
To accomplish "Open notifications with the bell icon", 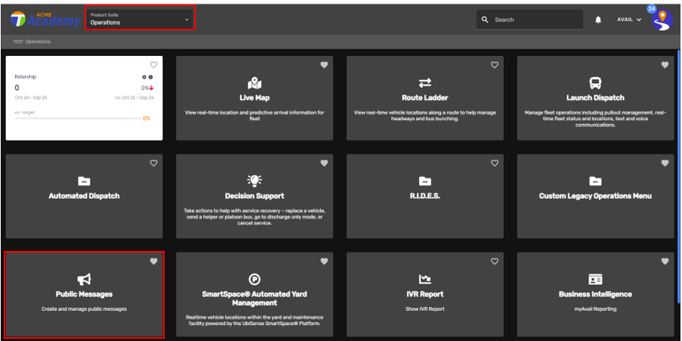I will click(598, 20).
